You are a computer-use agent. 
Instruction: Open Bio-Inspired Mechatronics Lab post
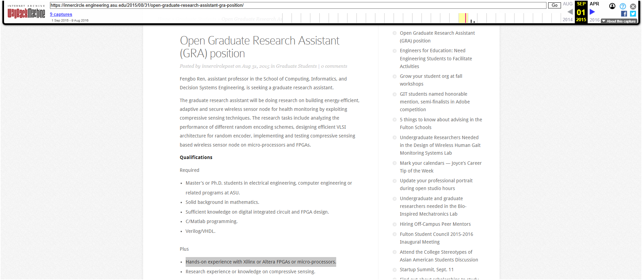tap(433, 206)
